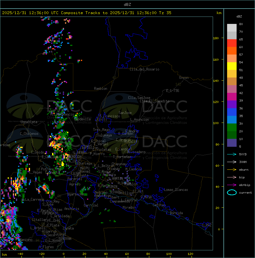The height and width of the screenshot is (258, 255).
Task: Click the 'Ramblon' label near top center
Action: pyautogui.click(x=101, y=89)
